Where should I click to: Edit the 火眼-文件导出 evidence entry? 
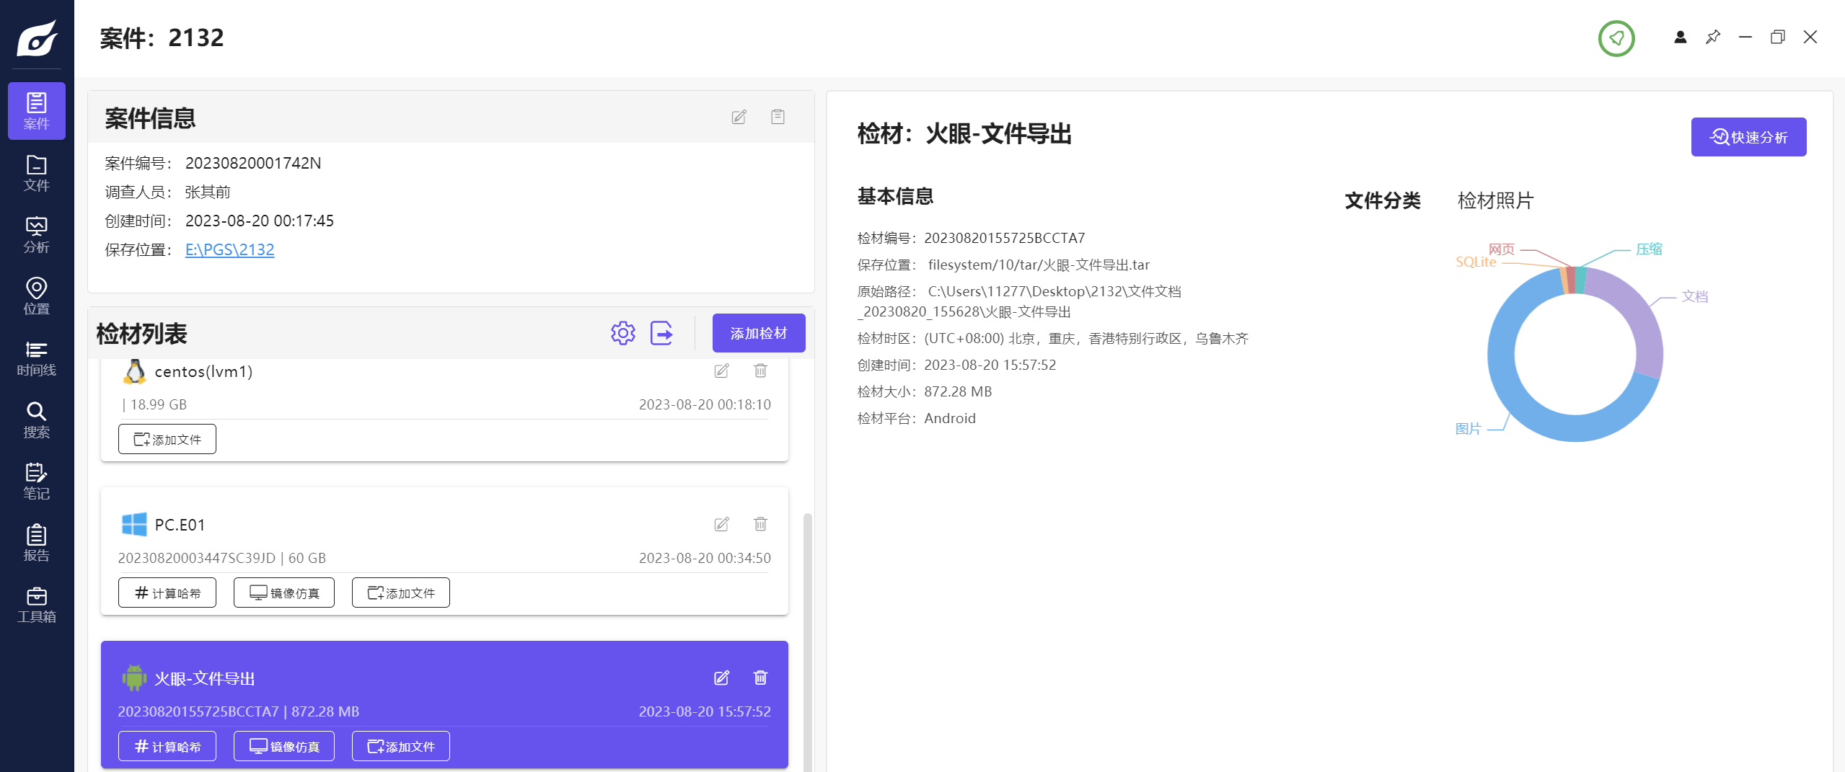pyautogui.click(x=721, y=678)
